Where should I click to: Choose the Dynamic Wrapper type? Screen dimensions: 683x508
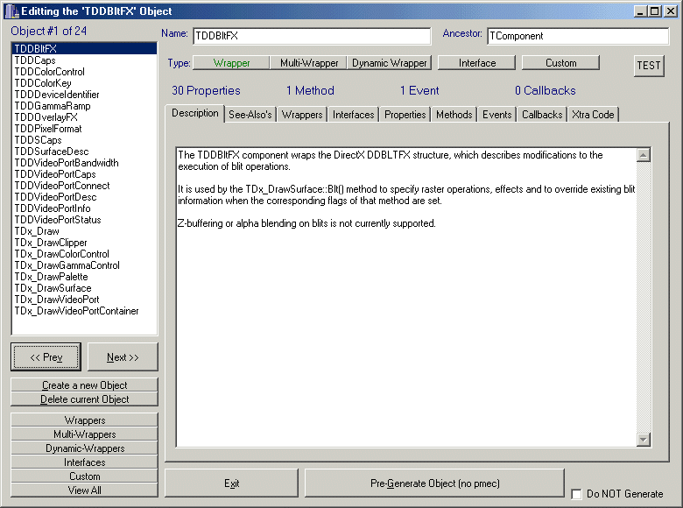pos(390,63)
